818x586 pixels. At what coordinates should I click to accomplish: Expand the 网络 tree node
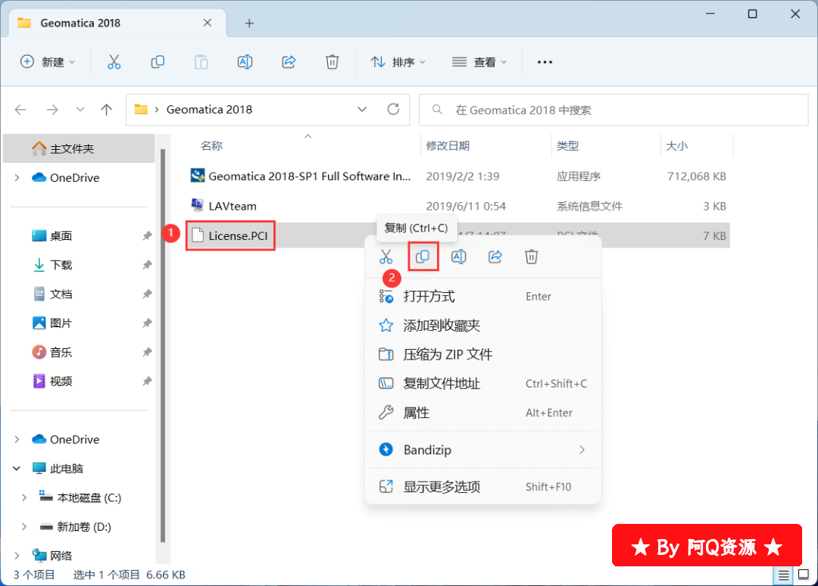tap(17, 556)
